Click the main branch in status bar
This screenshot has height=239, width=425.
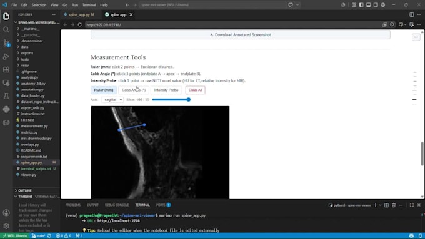[39, 236]
